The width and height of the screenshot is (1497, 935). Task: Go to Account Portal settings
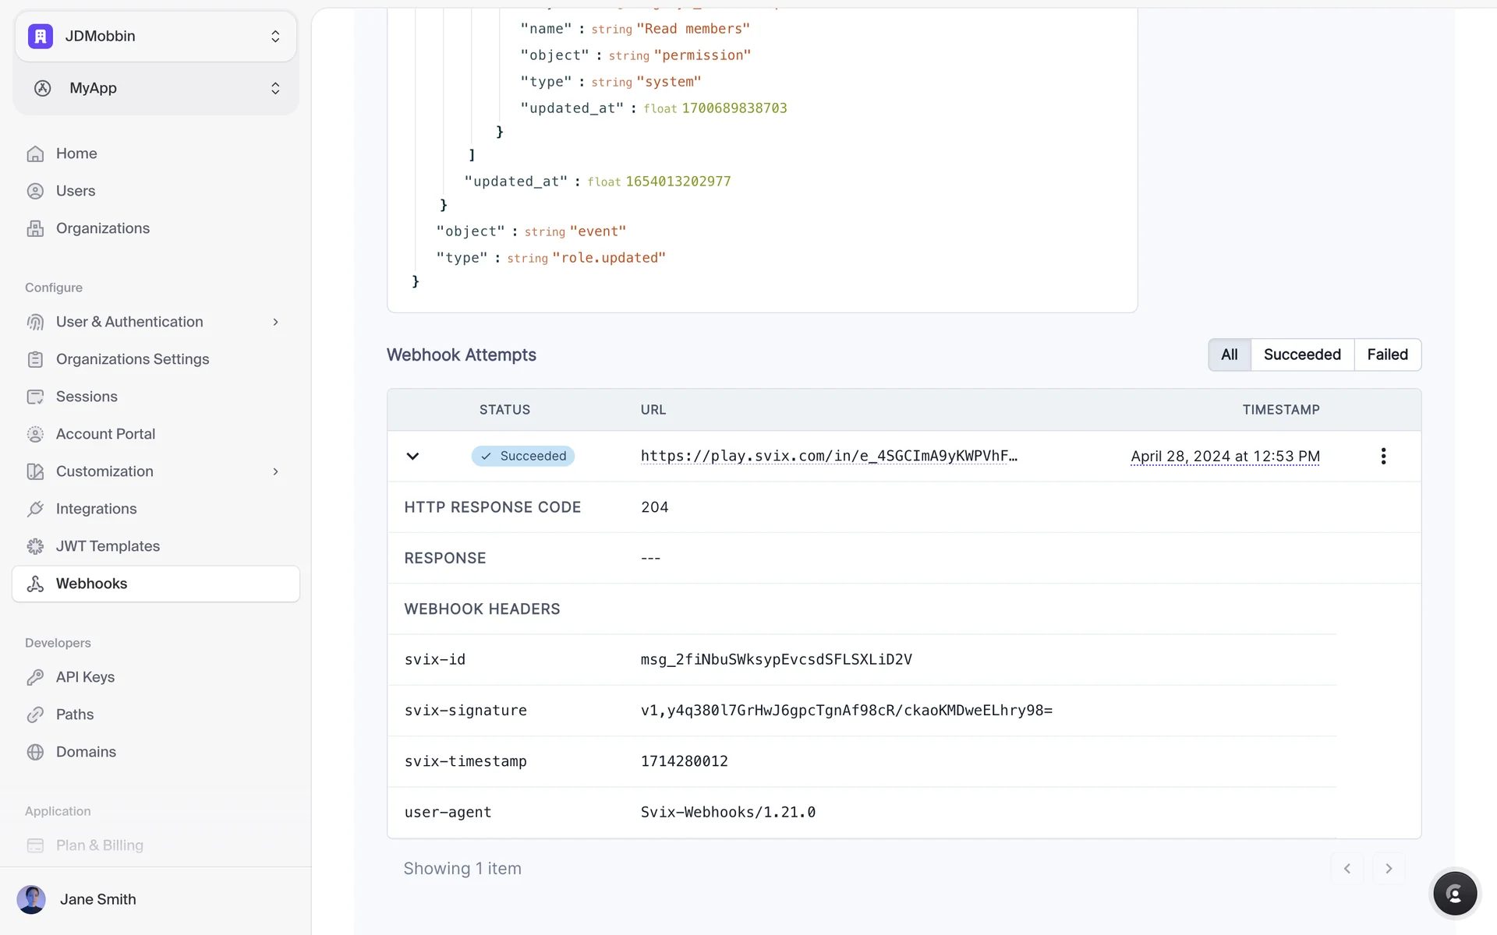105,434
